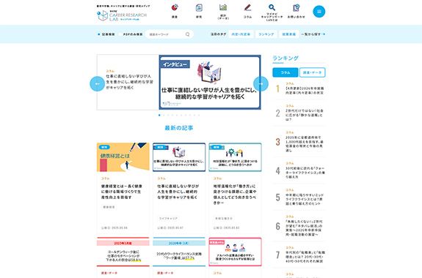Screen dimensions: 422x278
Task: Open the 健康経営とは article thumbnail
Action: (x=123, y=157)
